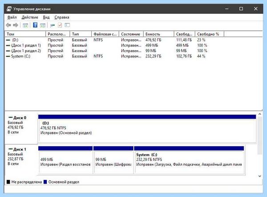Screen dimensions: 267x197
Task: Select the System (C:) partition block
Action: (x=189, y=160)
